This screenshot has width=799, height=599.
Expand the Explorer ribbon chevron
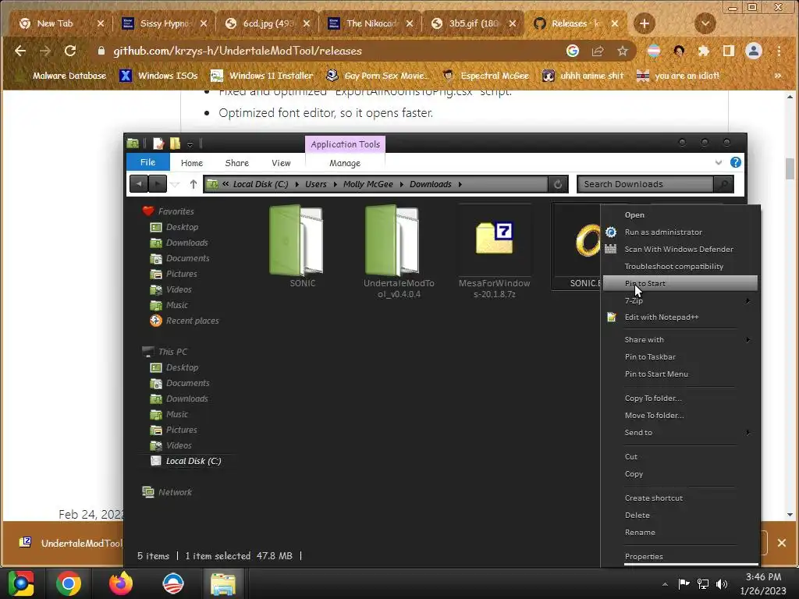[719, 162]
